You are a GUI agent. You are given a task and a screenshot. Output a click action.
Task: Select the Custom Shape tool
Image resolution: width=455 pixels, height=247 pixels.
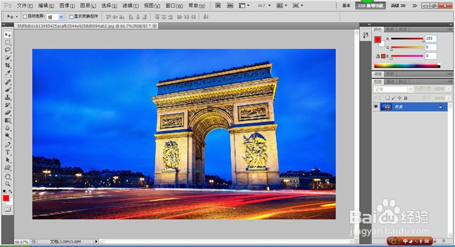point(7,168)
